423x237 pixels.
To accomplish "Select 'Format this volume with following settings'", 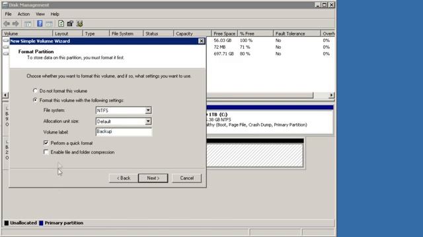I will click(x=35, y=100).
